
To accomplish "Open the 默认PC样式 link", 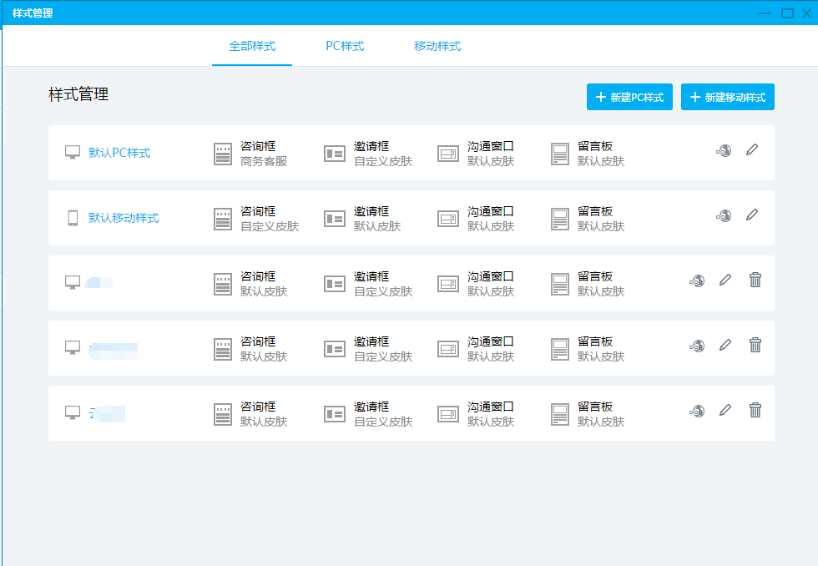I will coord(119,153).
